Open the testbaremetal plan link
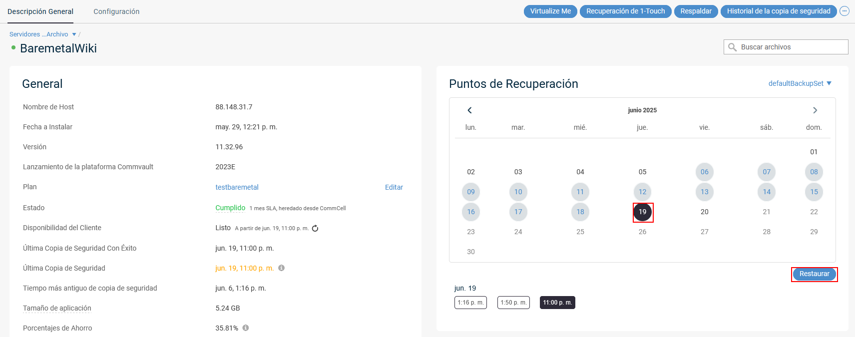This screenshot has height=337, width=855. [x=237, y=187]
